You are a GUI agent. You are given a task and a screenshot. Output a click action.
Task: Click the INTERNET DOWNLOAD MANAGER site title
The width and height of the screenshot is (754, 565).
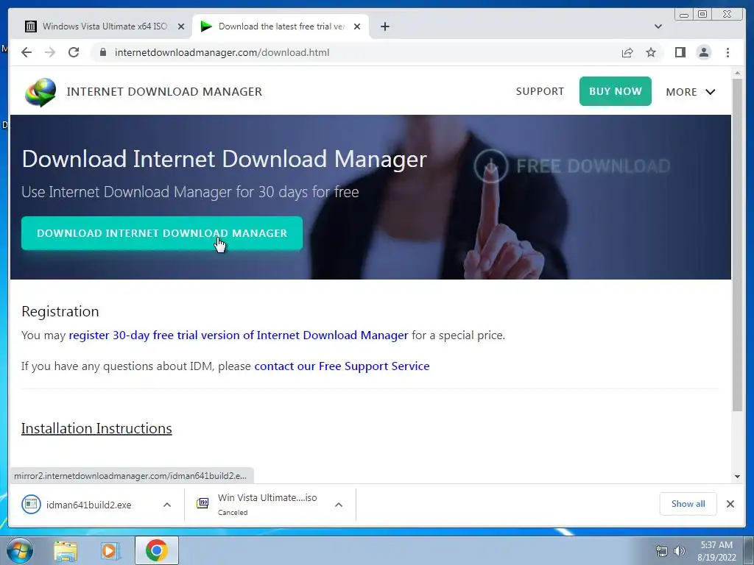point(164,91)
